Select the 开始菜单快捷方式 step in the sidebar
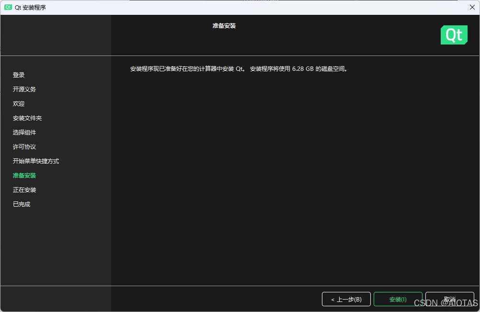The width and height of the screenshot is (480, 312). [36, 161]
